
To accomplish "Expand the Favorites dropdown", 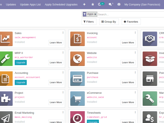I will click(x=131, y=22).
